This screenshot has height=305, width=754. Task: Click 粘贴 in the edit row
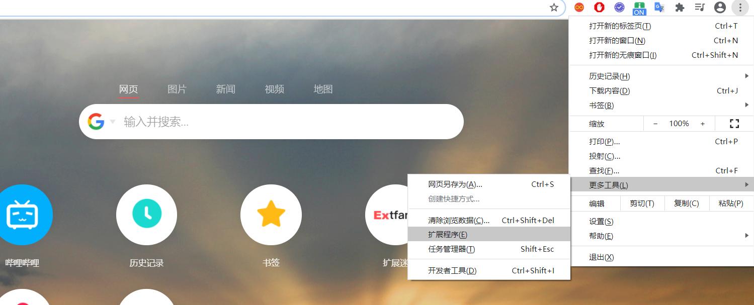pyautogui.click(x=731, y=204)
